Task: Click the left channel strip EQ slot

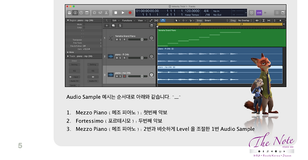Action: [74, 71]
